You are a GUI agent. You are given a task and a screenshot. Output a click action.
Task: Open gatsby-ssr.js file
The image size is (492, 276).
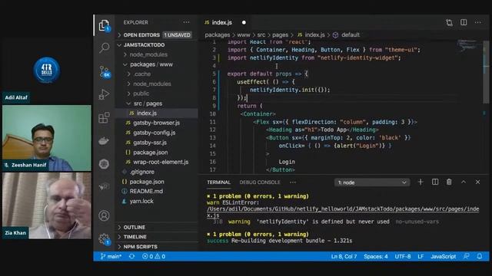156,143
